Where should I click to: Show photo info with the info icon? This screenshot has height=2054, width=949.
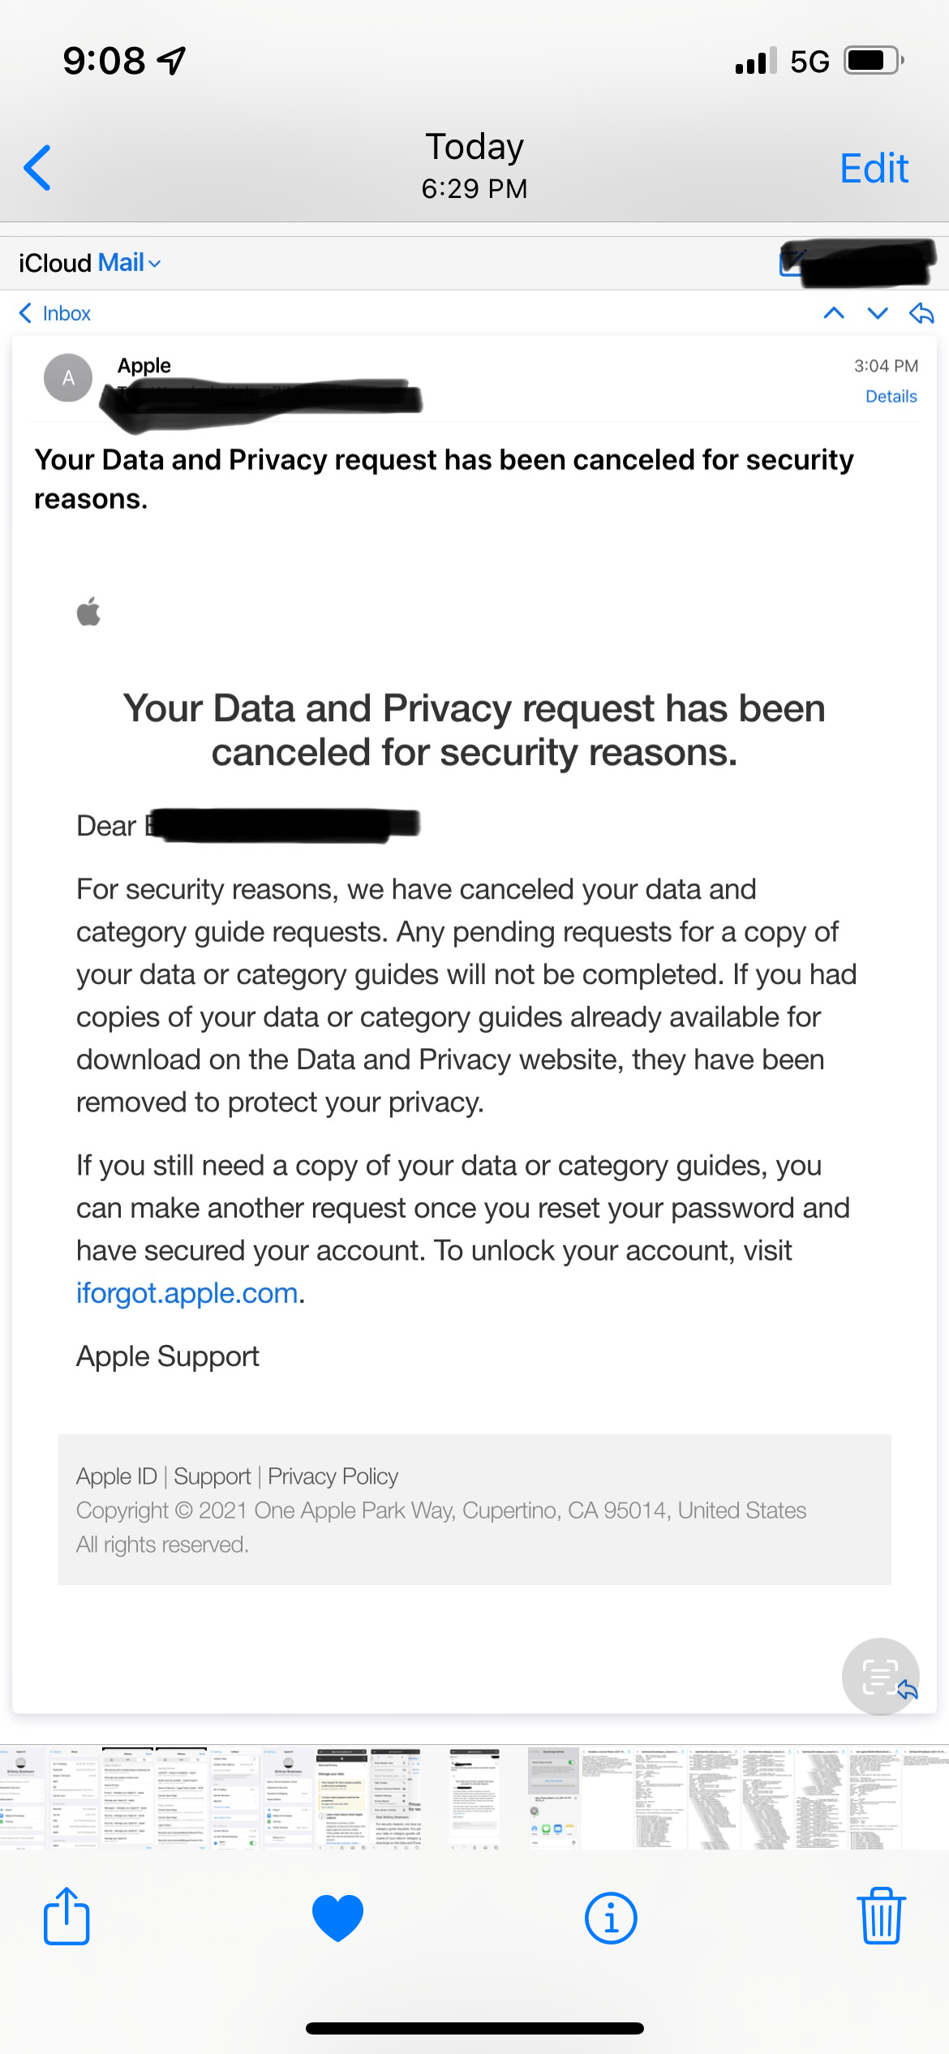[x=610, y=1918]
